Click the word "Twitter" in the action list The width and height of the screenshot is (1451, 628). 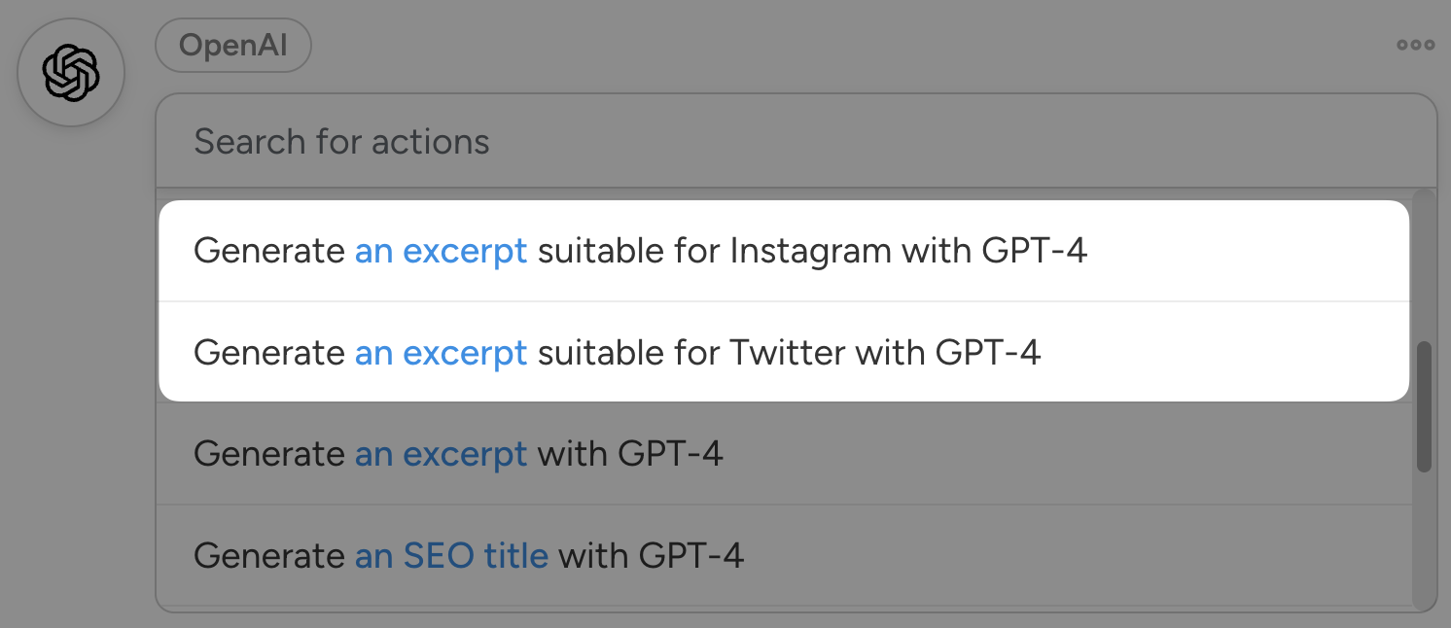788,352
